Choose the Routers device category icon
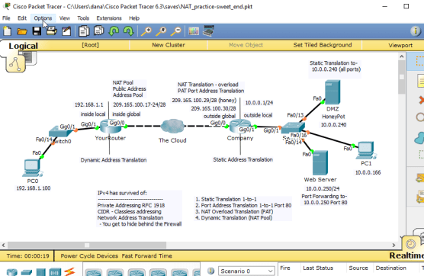The height and width of the screenshot is (276, 424). click(12, 272)
